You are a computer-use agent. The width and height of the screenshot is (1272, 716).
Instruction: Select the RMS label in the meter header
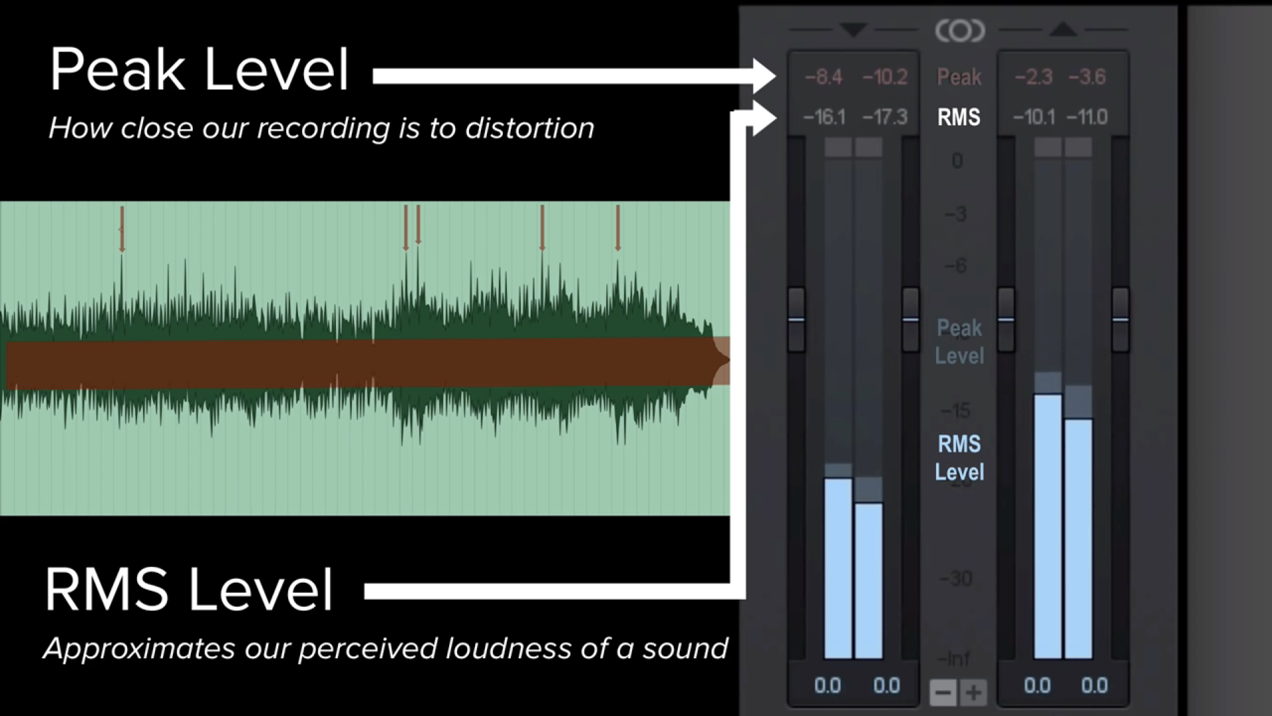click(959, 117)
